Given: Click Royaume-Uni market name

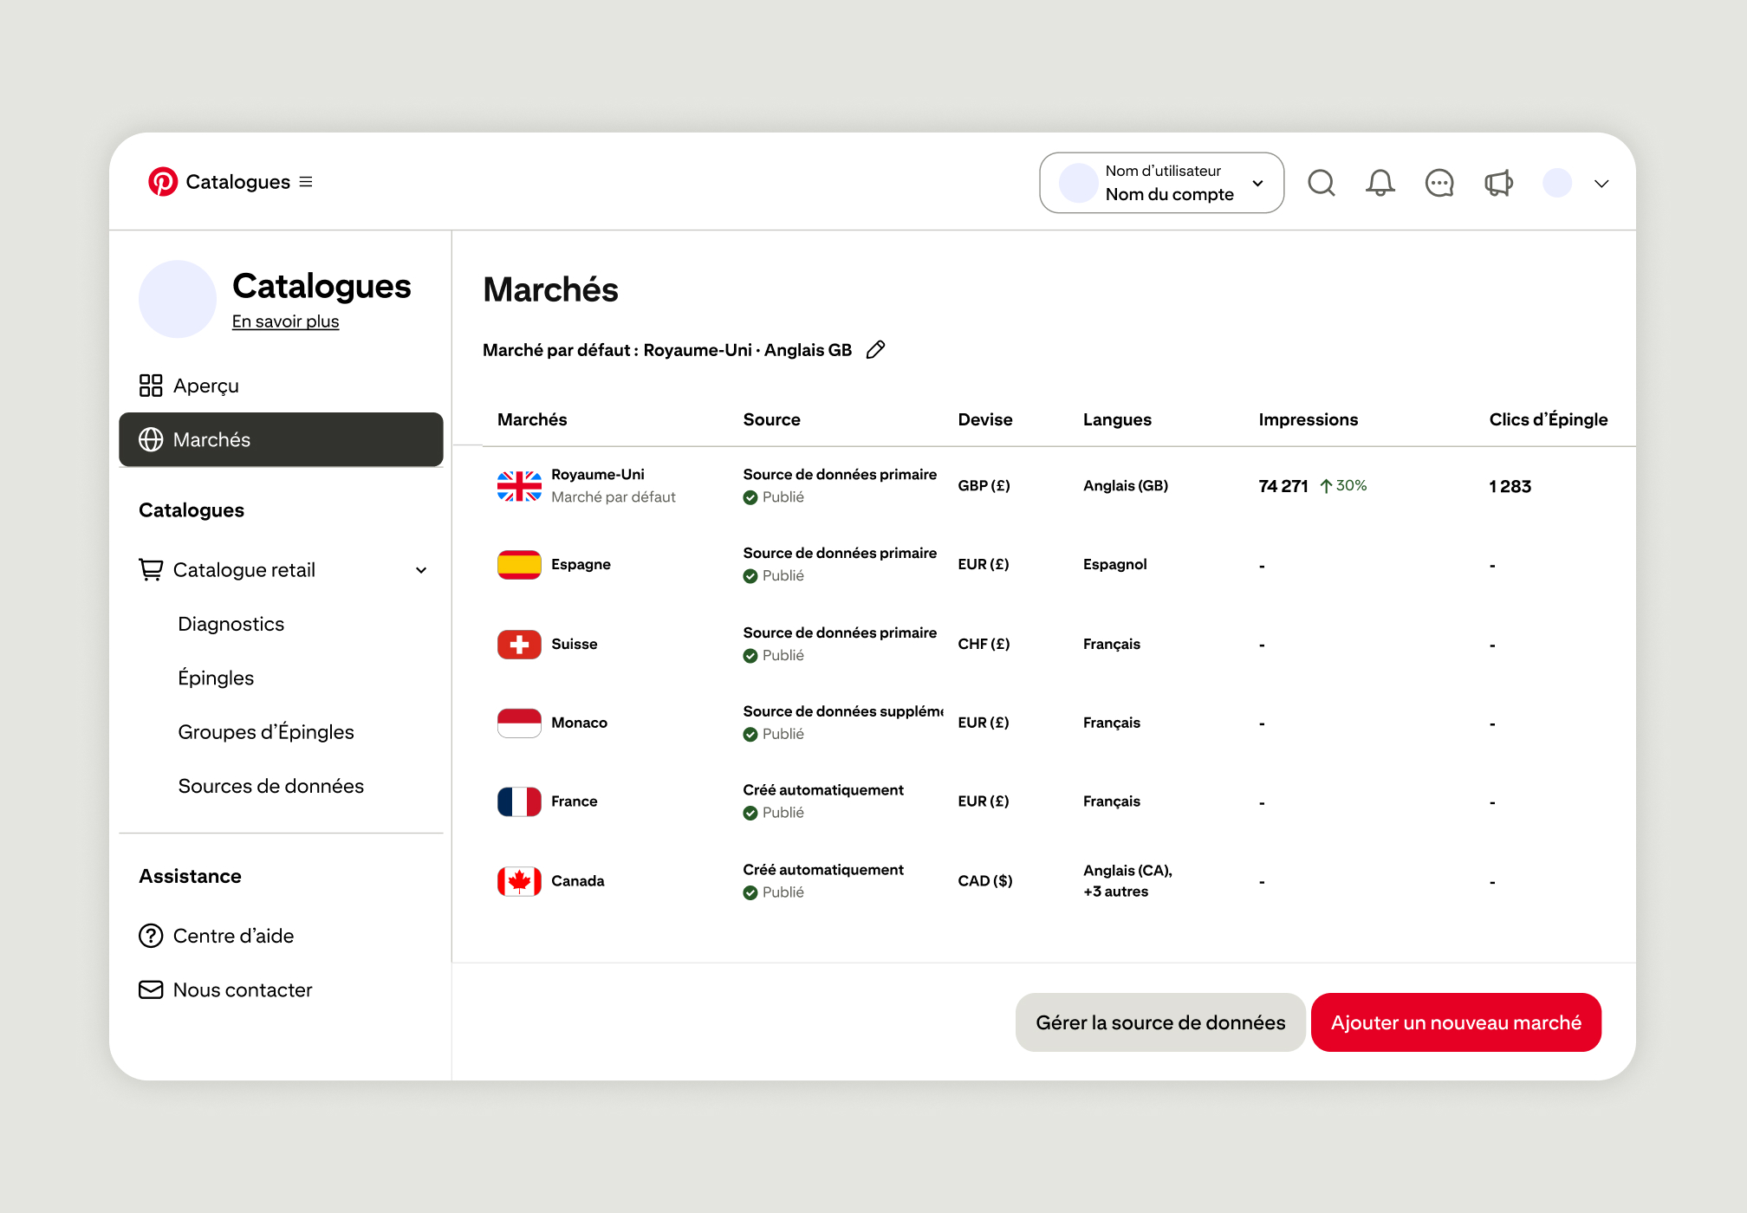Looking at the screenshot, I should [x=598, y=475].
